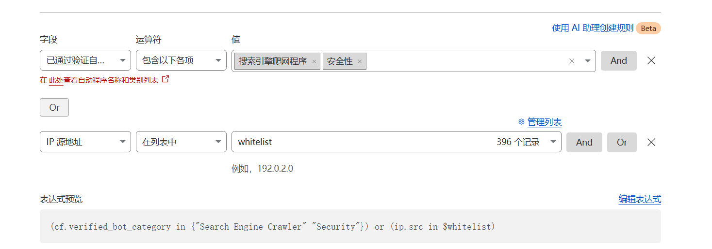The height and width of the screenshot is (249, 712).
Task: Click the external link icon beside 类别列表
Action: (x=166, y=79)
